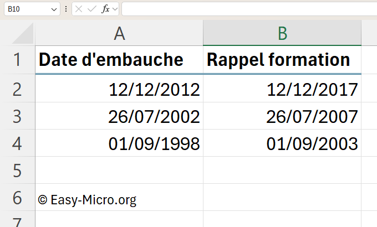Click the Enter checkmark icon in formula bar
This screenshot has width=377, height=227.
pos(91,9)
